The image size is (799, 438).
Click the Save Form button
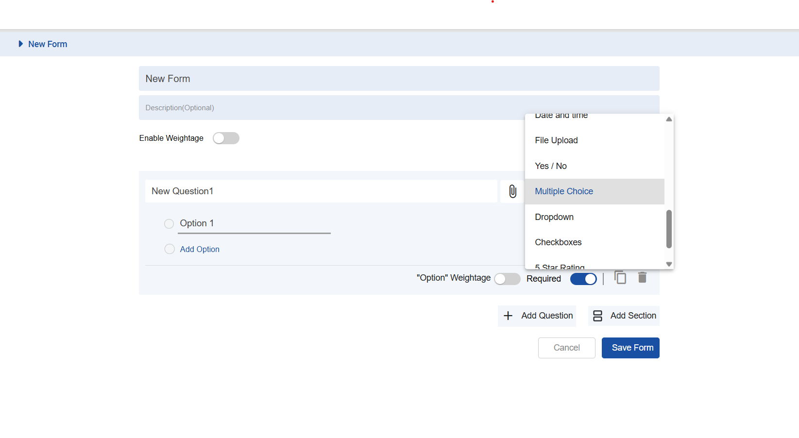[x=630, y=348]
